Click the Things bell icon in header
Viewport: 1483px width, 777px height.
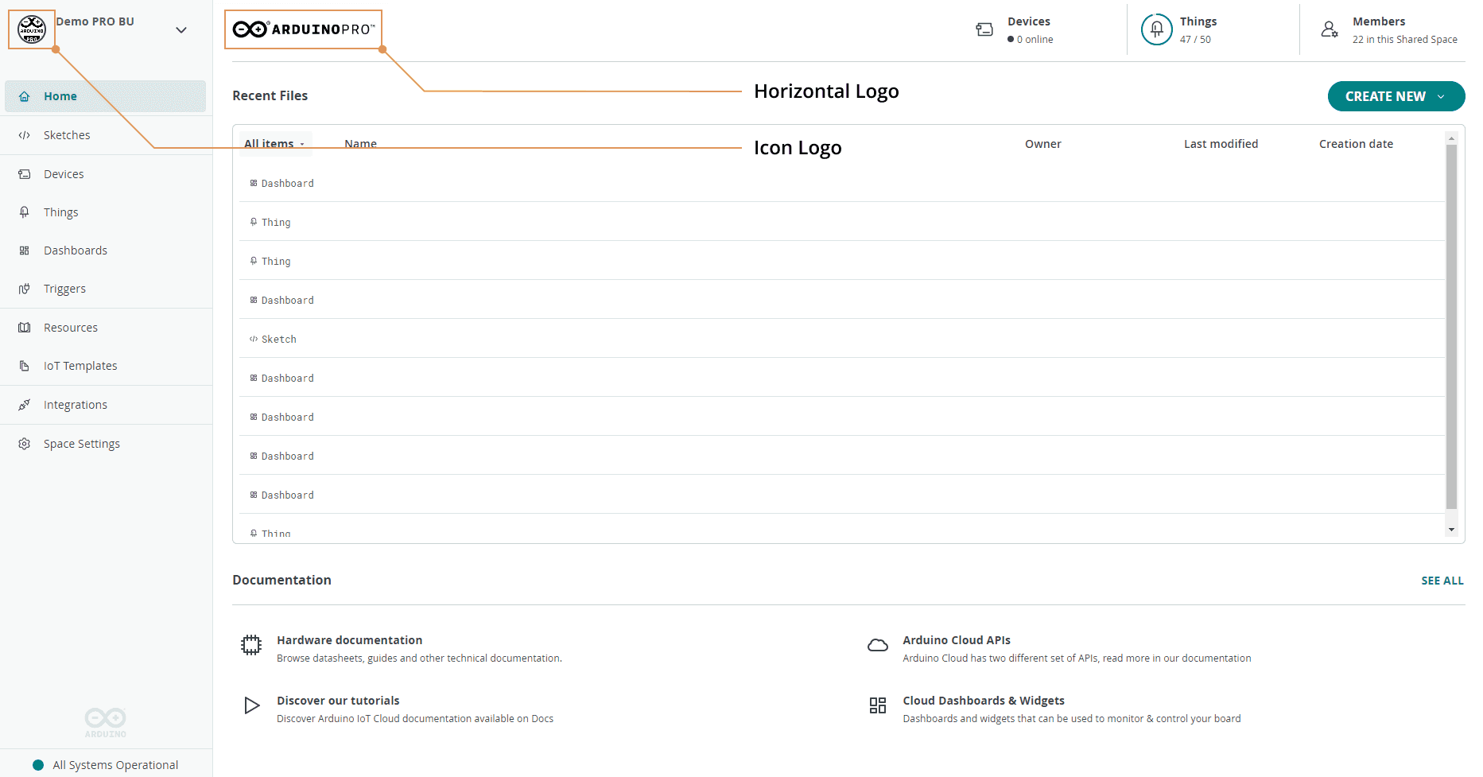[x=1156, y=29]
